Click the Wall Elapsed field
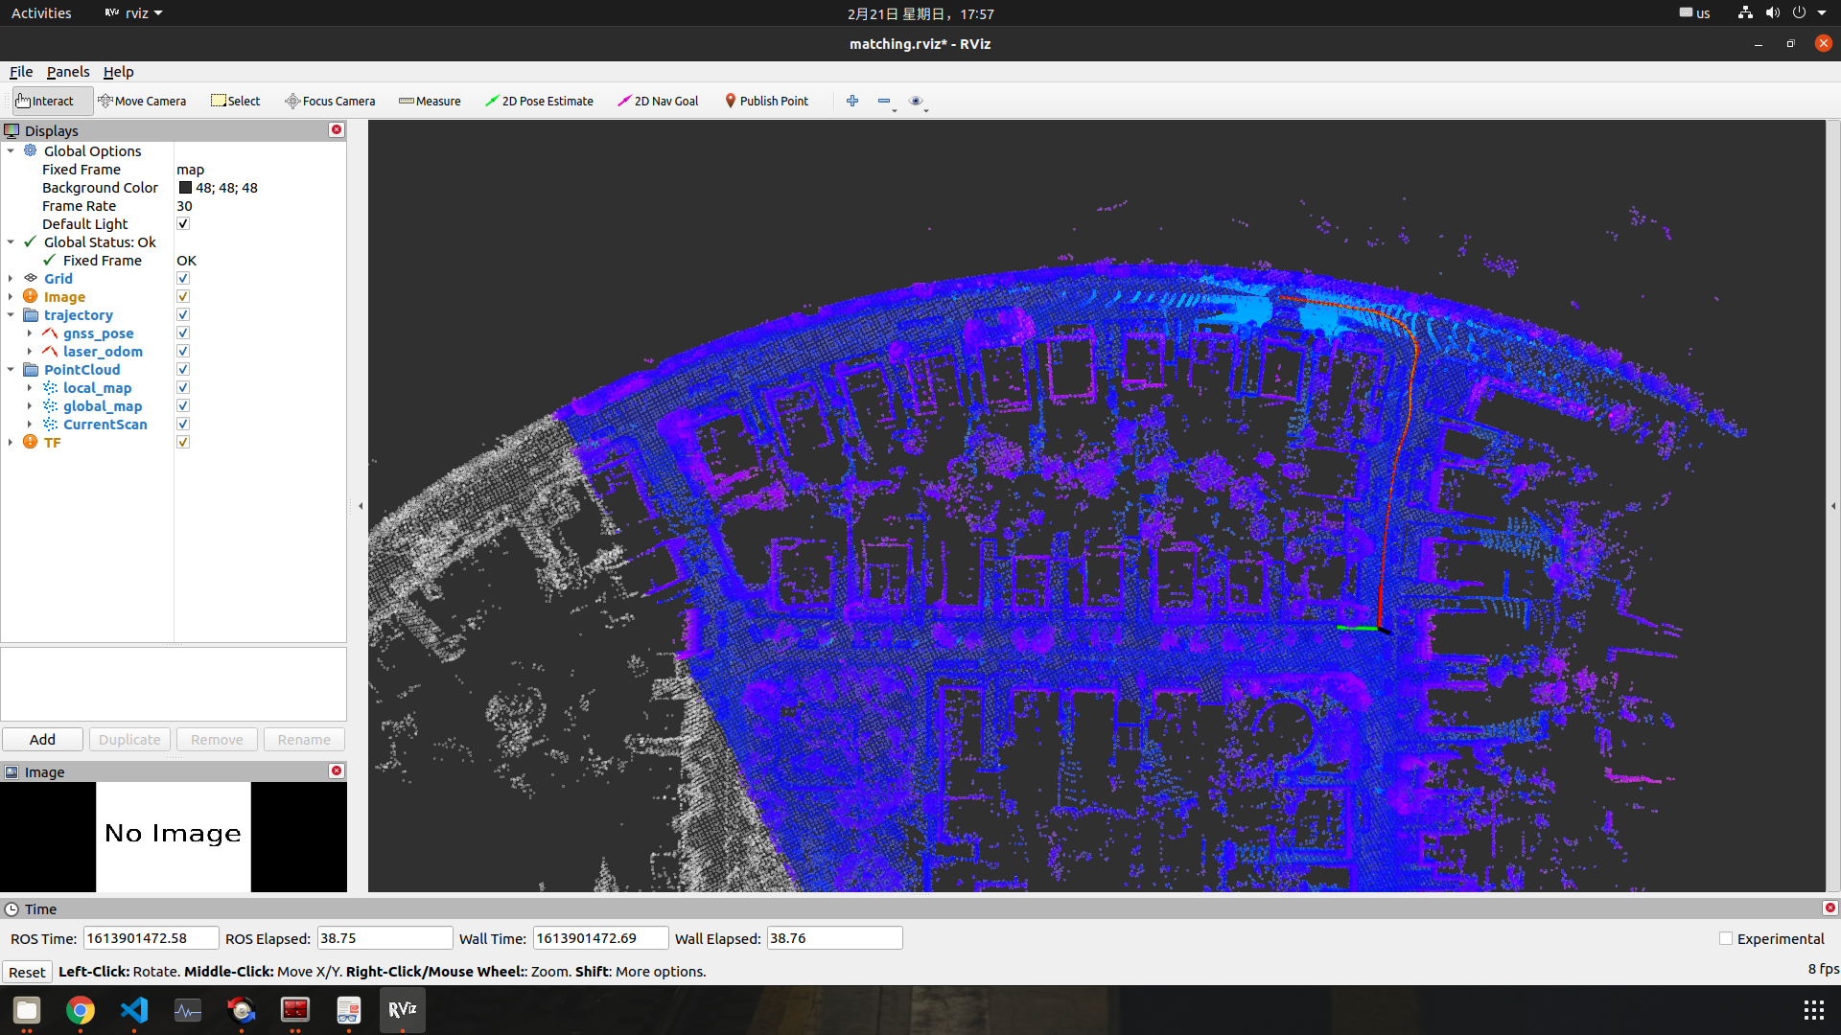The width and height of the screenshot is (1841, 1035). (834, 937)
